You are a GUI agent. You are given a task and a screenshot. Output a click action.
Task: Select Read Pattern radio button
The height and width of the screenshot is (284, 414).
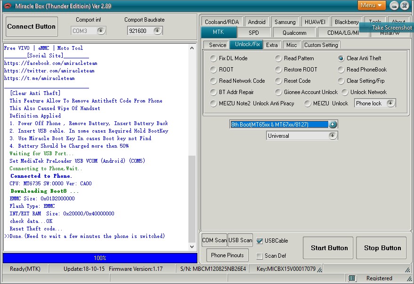click(x=278, y=58)
